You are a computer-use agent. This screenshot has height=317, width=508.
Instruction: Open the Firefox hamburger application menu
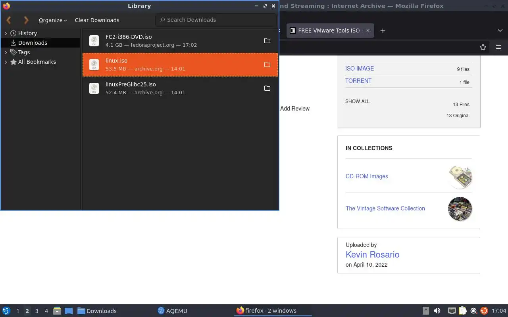[x=498, y=47]
